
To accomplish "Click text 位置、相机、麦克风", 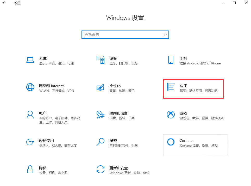I will point(53,173).
